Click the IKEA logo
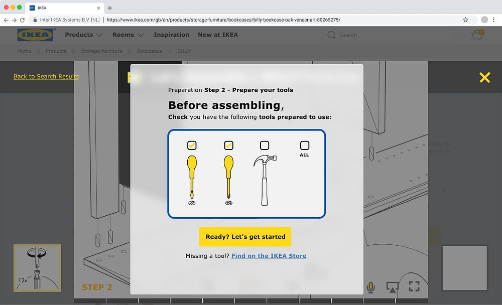 point(35,35)
